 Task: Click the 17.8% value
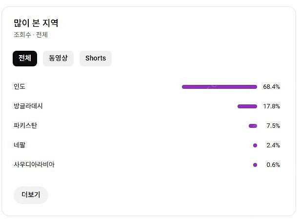[x=271, y=106]
